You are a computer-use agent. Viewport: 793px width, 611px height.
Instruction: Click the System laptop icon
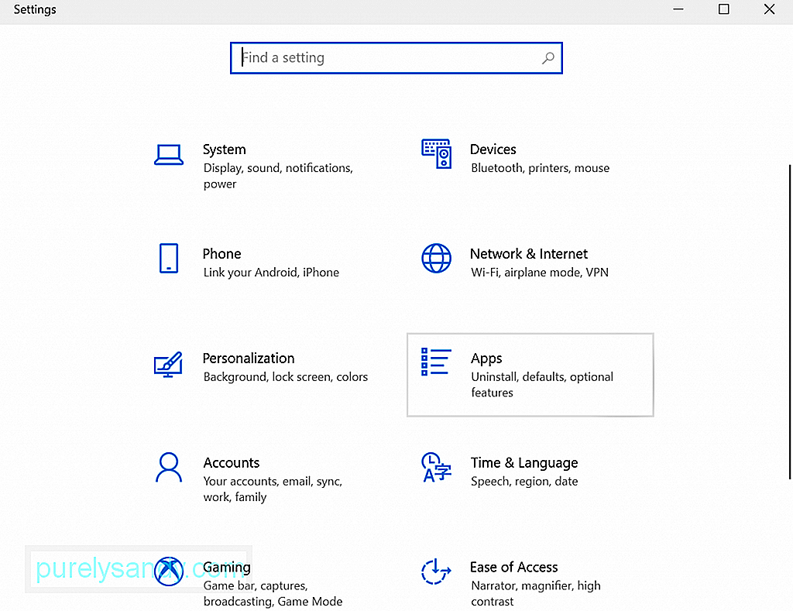(168, 155)
